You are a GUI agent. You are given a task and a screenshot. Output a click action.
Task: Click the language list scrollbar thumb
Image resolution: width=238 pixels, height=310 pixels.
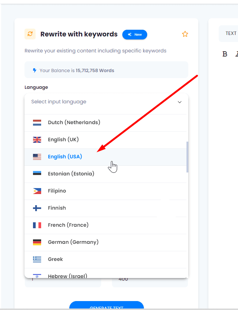pyautogui.click(x=187, y=156)
